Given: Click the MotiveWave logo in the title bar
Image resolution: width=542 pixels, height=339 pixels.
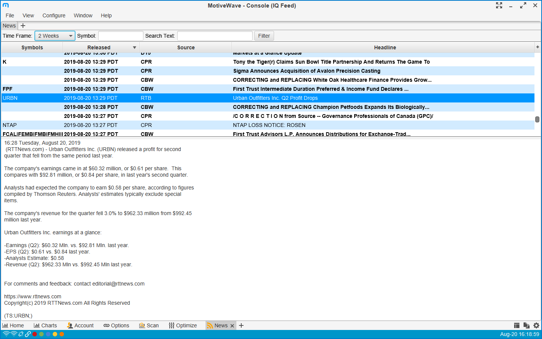Looking at the screenshot, I should [x=6, y=5].
